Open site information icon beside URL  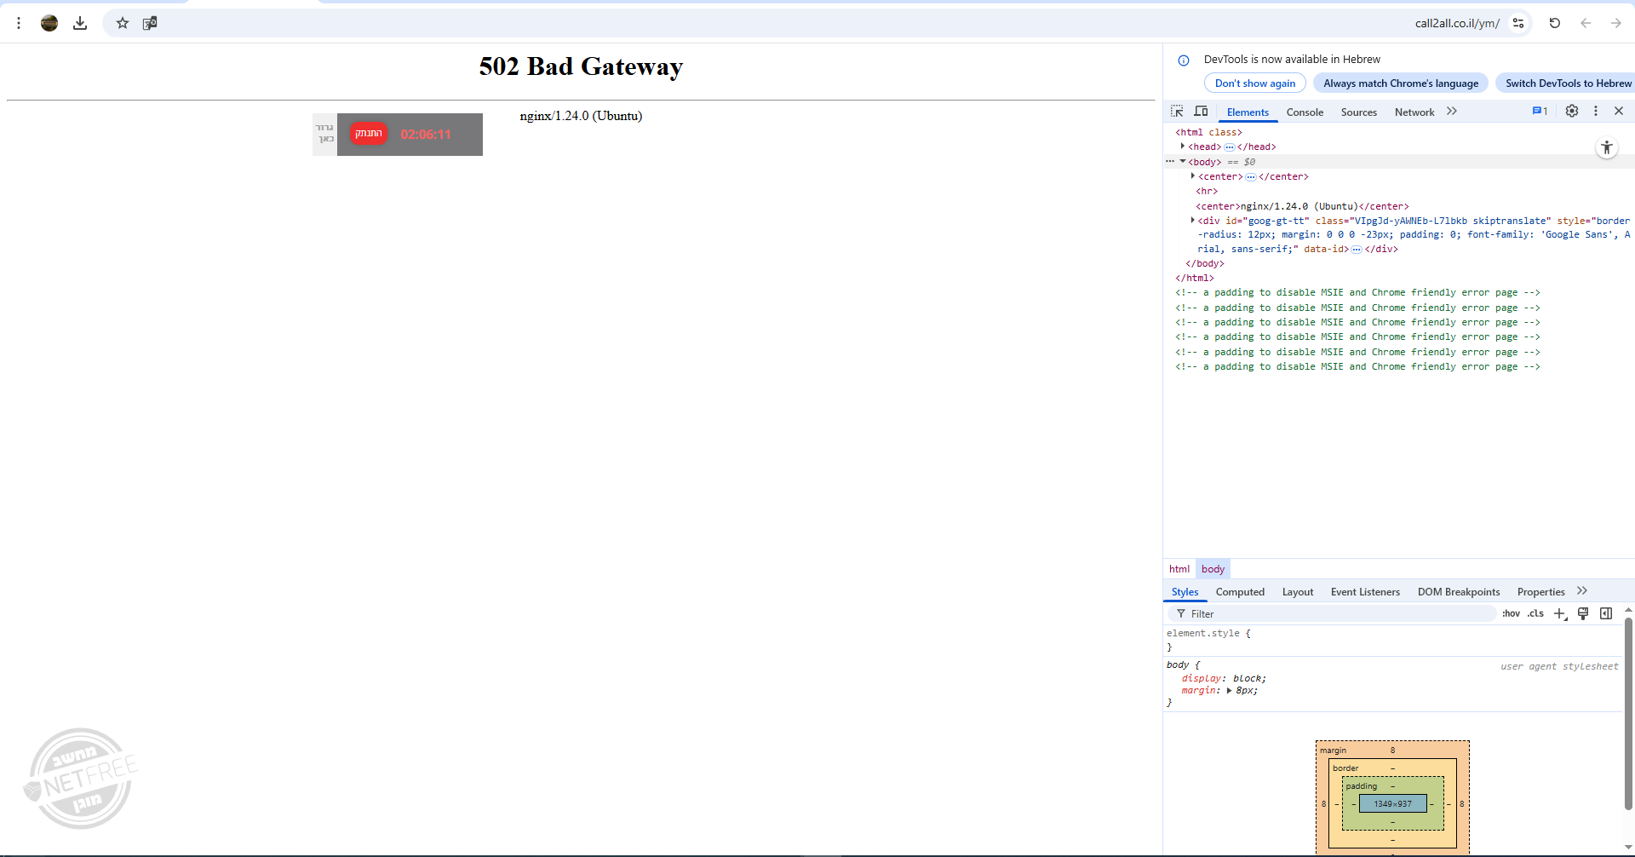1518,23
